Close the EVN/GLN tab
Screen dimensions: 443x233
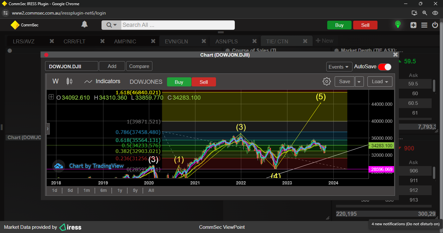point(204,41)
